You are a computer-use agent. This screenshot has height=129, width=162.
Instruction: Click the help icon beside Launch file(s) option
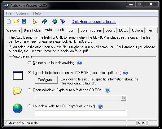coord(125,73)
